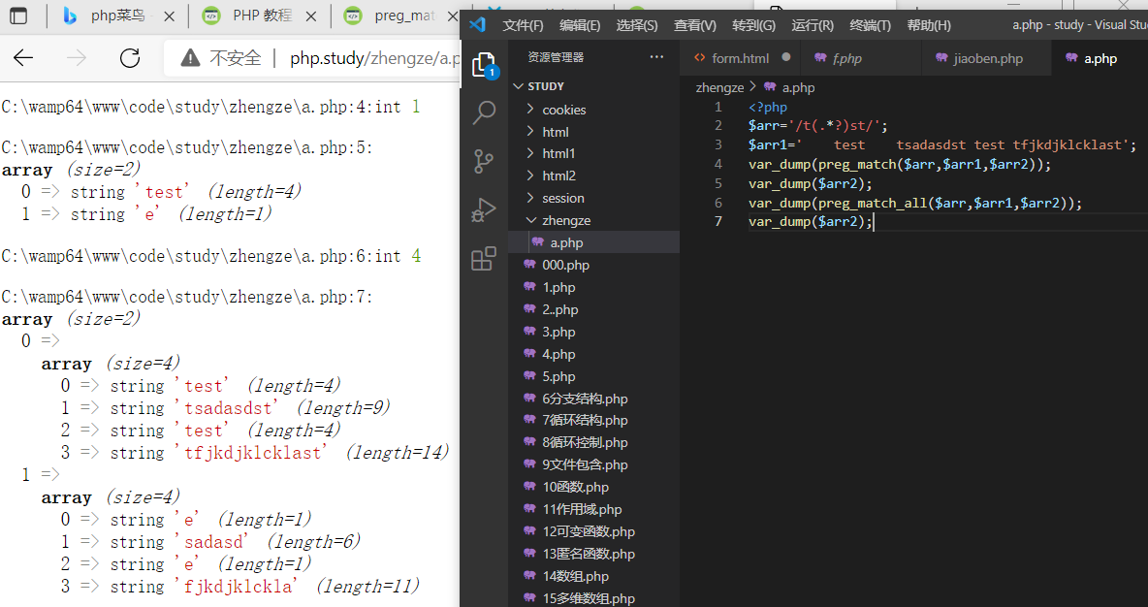Open 11作用域.php file
The image size is (1148, 607).
[x=593, y=510]
